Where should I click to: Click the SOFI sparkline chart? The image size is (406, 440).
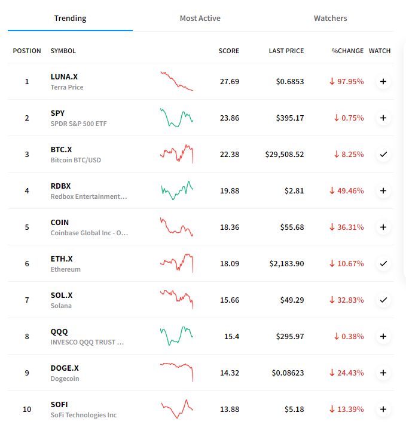coord(177,409)
